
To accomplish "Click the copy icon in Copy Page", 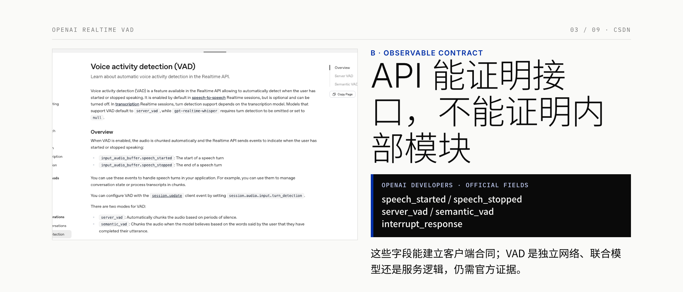I will pyautogui.click(x=334, y=94).
